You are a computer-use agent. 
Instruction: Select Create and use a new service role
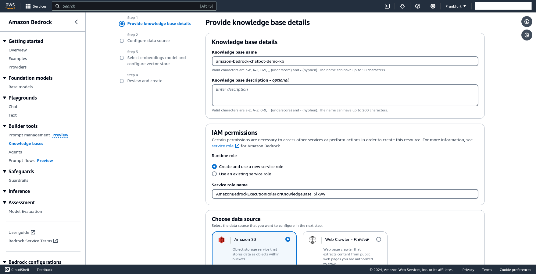(214, 167)
